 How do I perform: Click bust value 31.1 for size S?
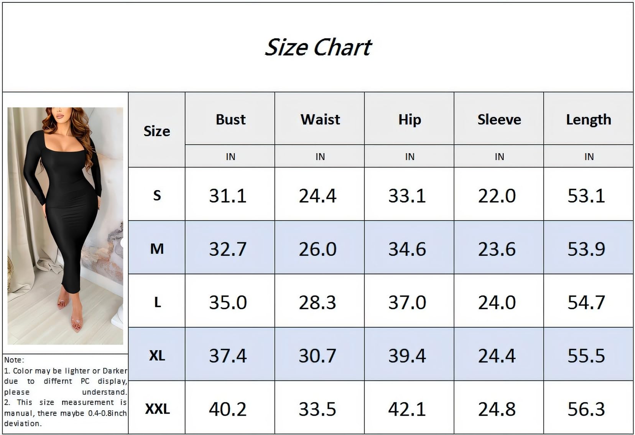coord(227,196)
